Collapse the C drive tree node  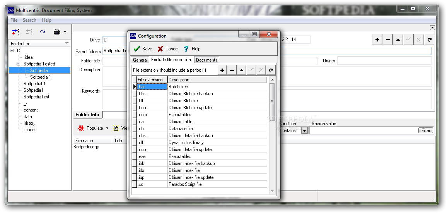(x=12, y=51)
